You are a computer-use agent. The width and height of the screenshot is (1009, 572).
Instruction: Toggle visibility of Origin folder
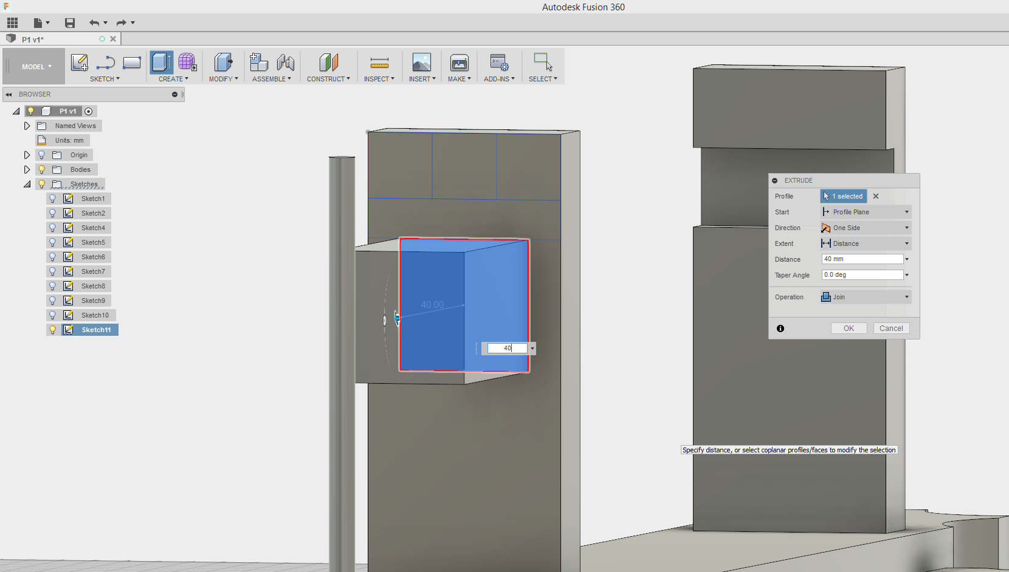point(41,155)
